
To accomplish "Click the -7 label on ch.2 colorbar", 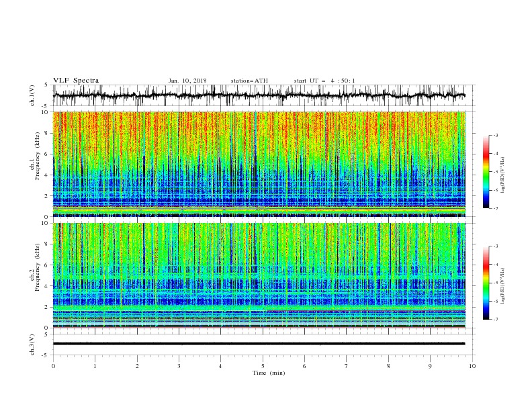I will pyautogui.click(x=496, y=320).
